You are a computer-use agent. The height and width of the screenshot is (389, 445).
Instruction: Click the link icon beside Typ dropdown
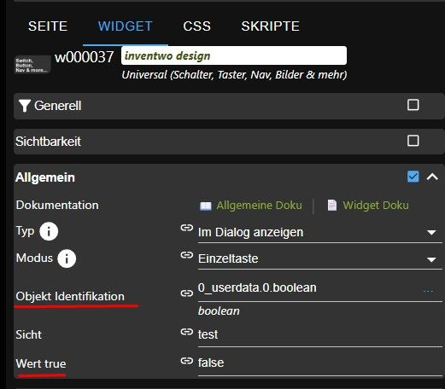pyautogui.click(x=187, y=228)
